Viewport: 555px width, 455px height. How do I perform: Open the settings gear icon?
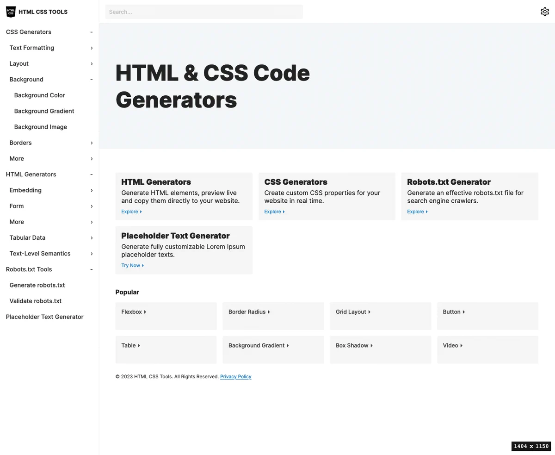545,12
